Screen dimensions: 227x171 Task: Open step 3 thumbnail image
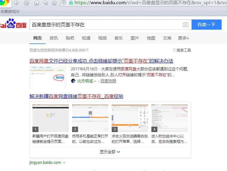coord(130,118)
